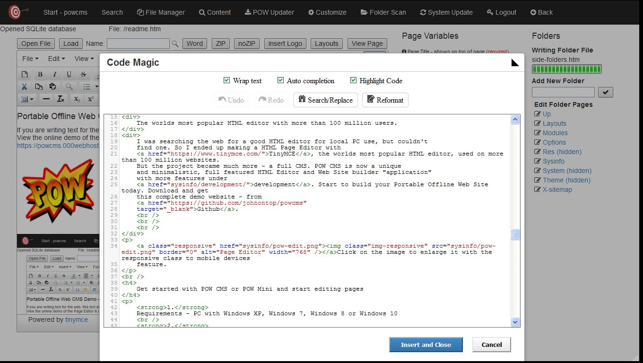Viewport: 643px width, 363px height.
Task: Click Back in top navigation
Action: (x=541, y=12)
